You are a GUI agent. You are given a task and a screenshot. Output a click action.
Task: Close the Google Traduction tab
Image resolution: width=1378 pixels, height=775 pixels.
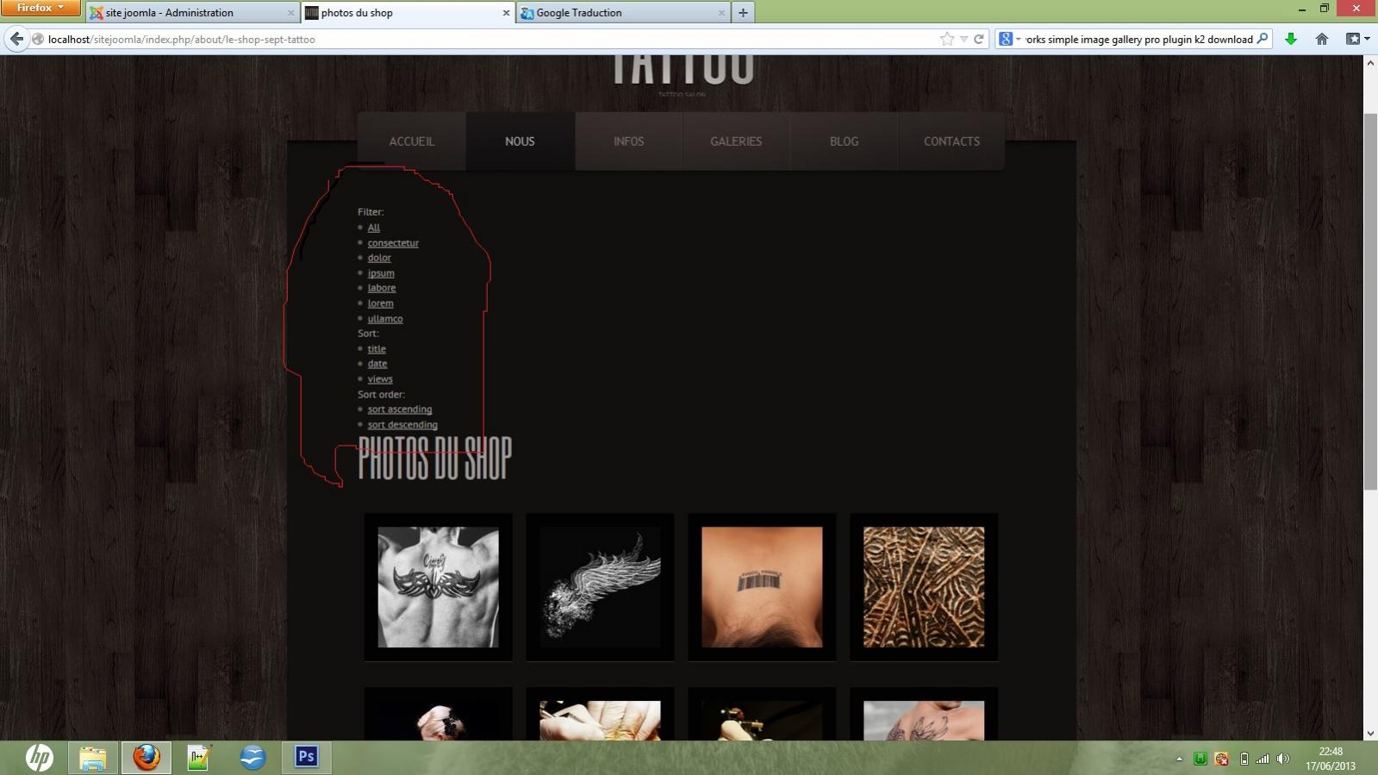(x=721, y=13)
